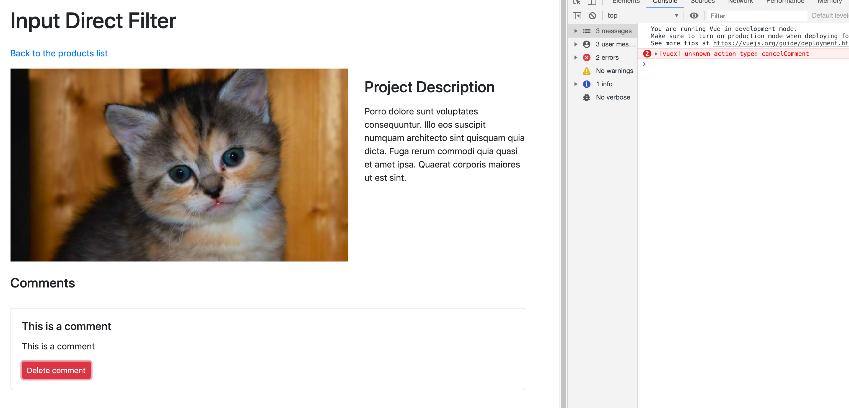Hide the console sidebar panel icon
Viewport: 849px width, 408px height.
[x=577, y=15]
